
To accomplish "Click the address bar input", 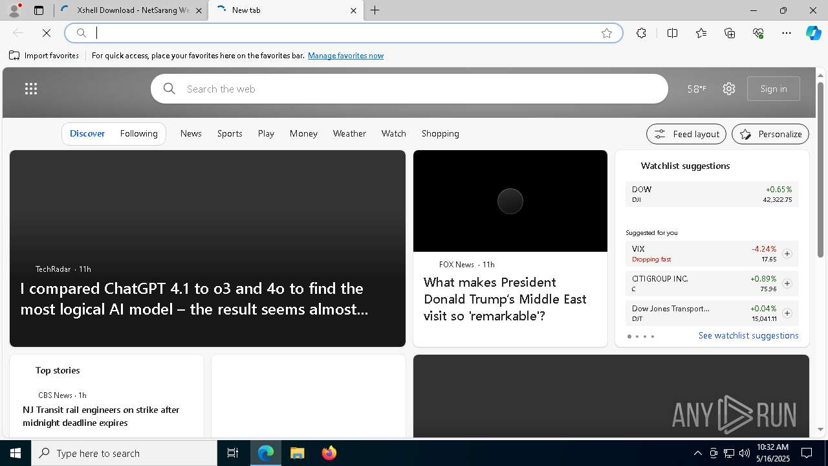I will [x=344, y=33].
